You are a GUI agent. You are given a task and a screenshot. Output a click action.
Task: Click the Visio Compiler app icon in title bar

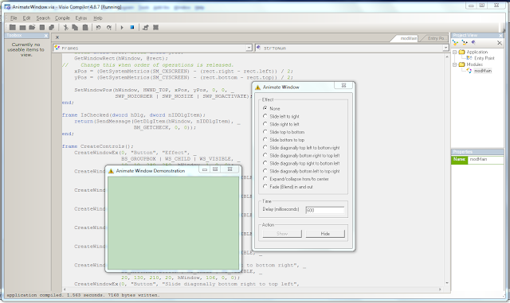coord(7,7)
